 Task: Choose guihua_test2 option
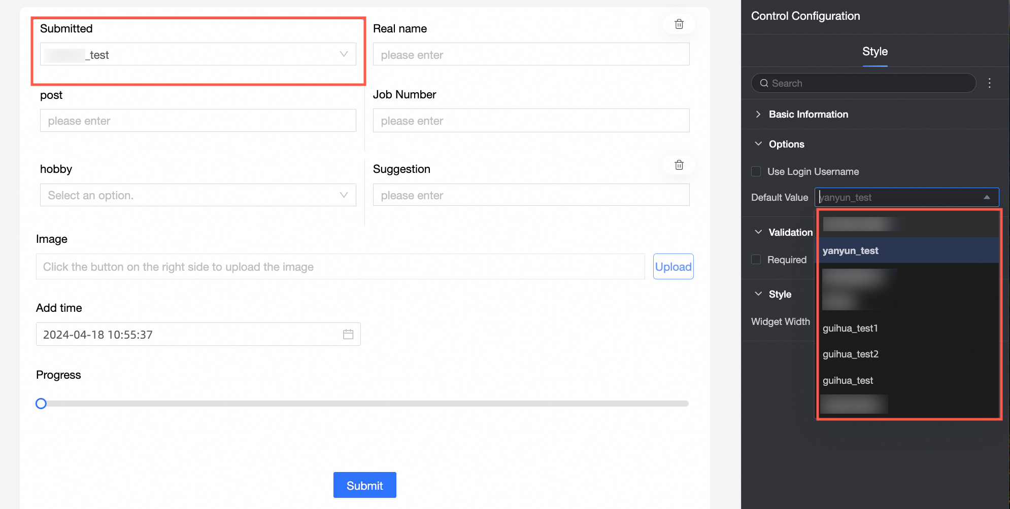click(x=851, y=354)
